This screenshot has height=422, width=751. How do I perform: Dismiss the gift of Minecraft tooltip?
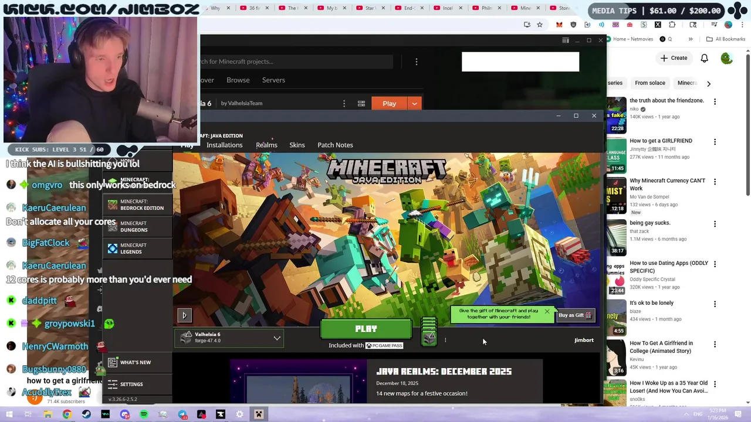click(x=547, y=311)
